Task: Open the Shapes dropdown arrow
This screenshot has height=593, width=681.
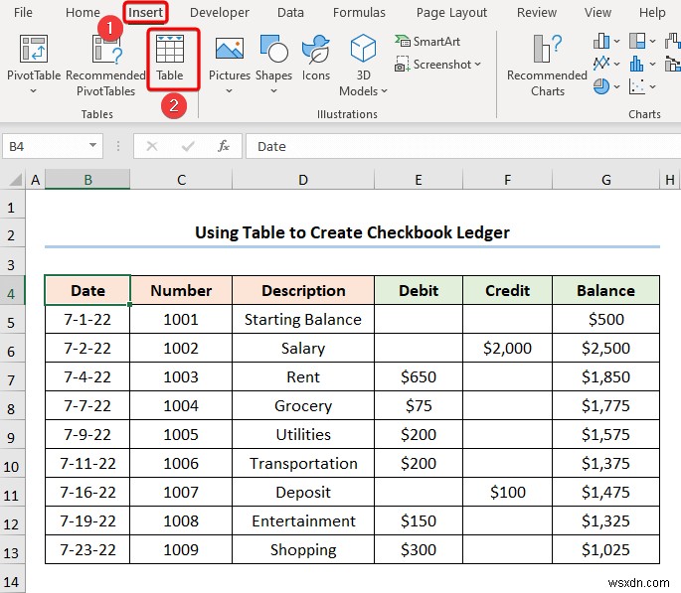Action: point(273,91)
